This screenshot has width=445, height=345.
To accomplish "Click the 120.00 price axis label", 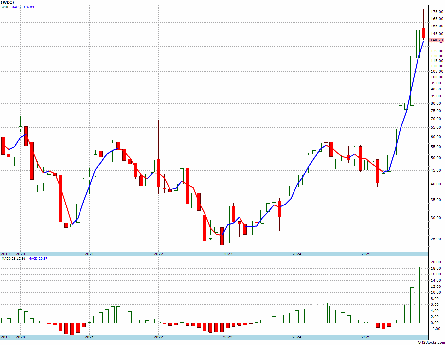I will coord(437,56).
